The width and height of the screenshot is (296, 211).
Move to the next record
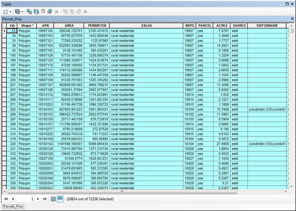click(x=38, y=199)
